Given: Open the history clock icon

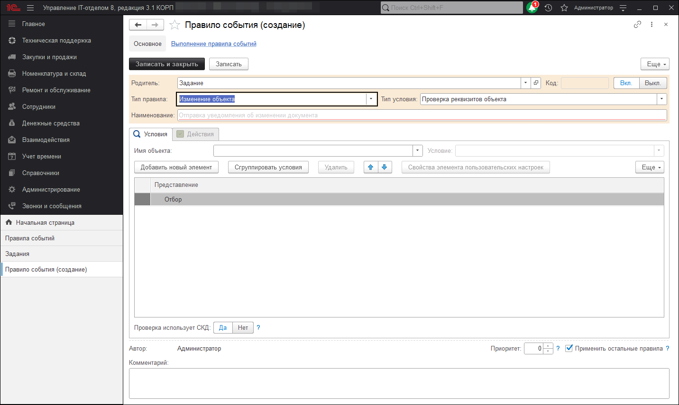Looking at the screenshot, I should point(548,8).
